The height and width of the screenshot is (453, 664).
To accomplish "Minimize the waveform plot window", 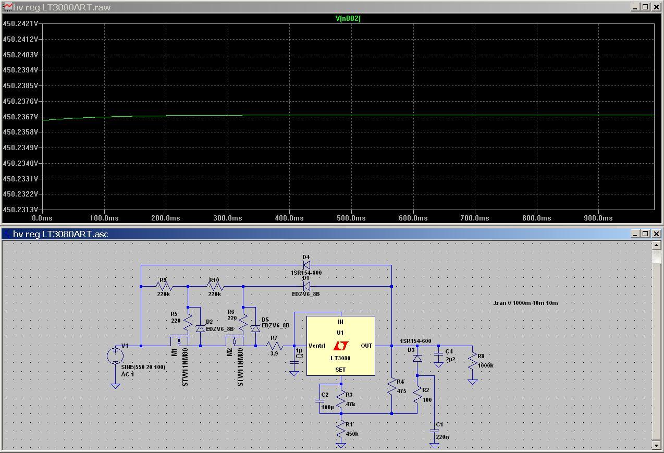I will click(x=635, y=7).
